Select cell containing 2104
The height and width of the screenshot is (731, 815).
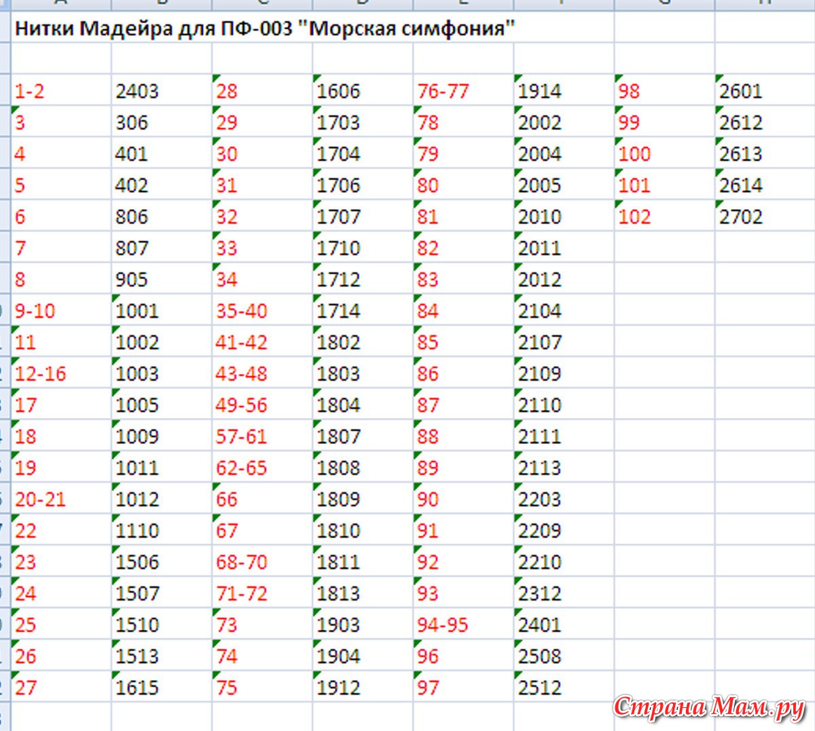[x=564, y=310]
